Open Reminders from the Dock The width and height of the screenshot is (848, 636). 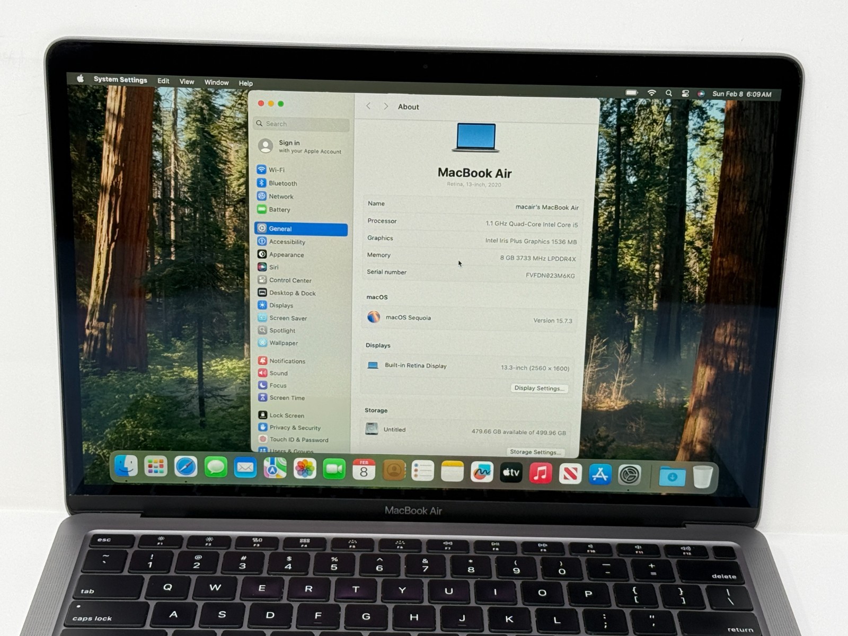(x=423, y=471)
